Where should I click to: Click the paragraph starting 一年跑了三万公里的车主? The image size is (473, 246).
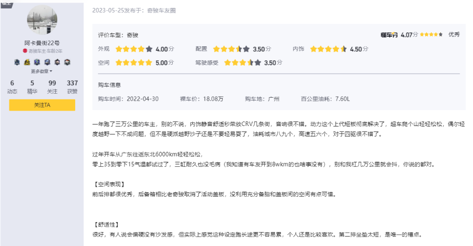278,129
